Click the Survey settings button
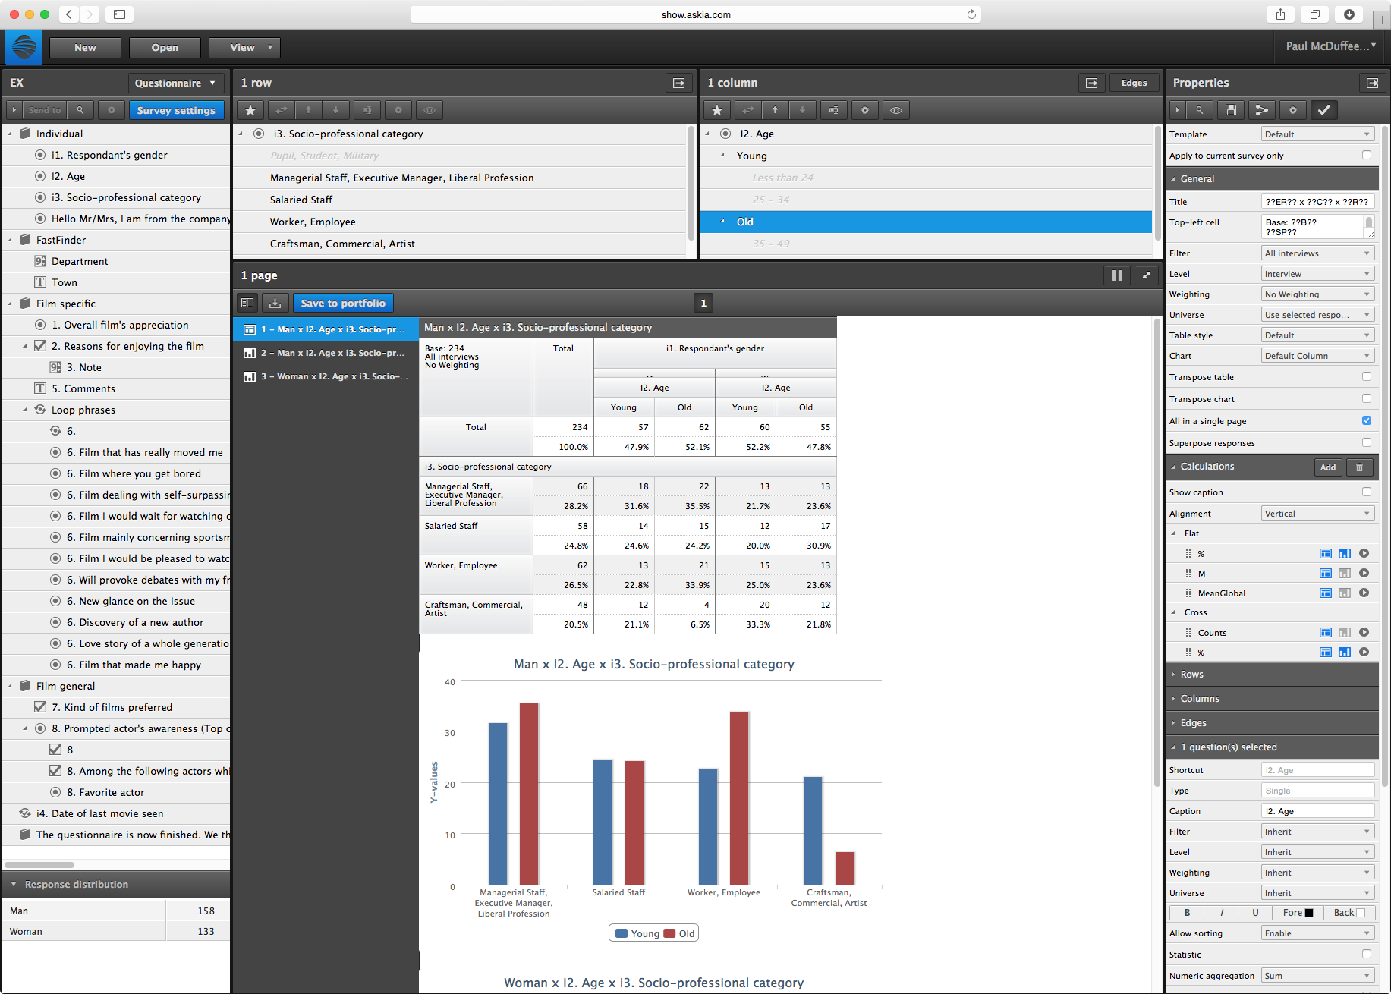Viewport: 1391px width, 994px height. tap(176, 110)
